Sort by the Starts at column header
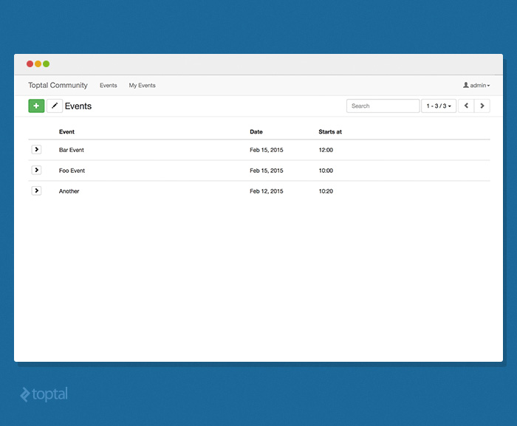This screenshot has width=517, height=426. click(x=330, y=132)
